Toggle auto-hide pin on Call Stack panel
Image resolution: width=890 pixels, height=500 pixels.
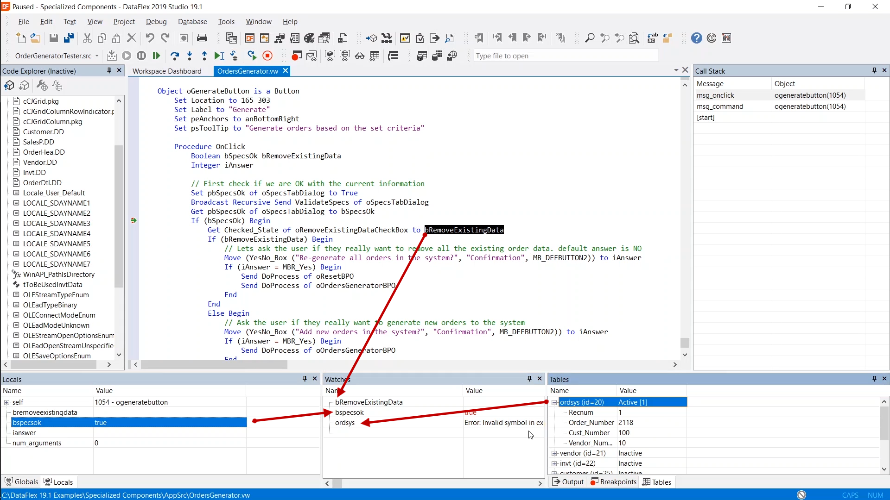874,70
